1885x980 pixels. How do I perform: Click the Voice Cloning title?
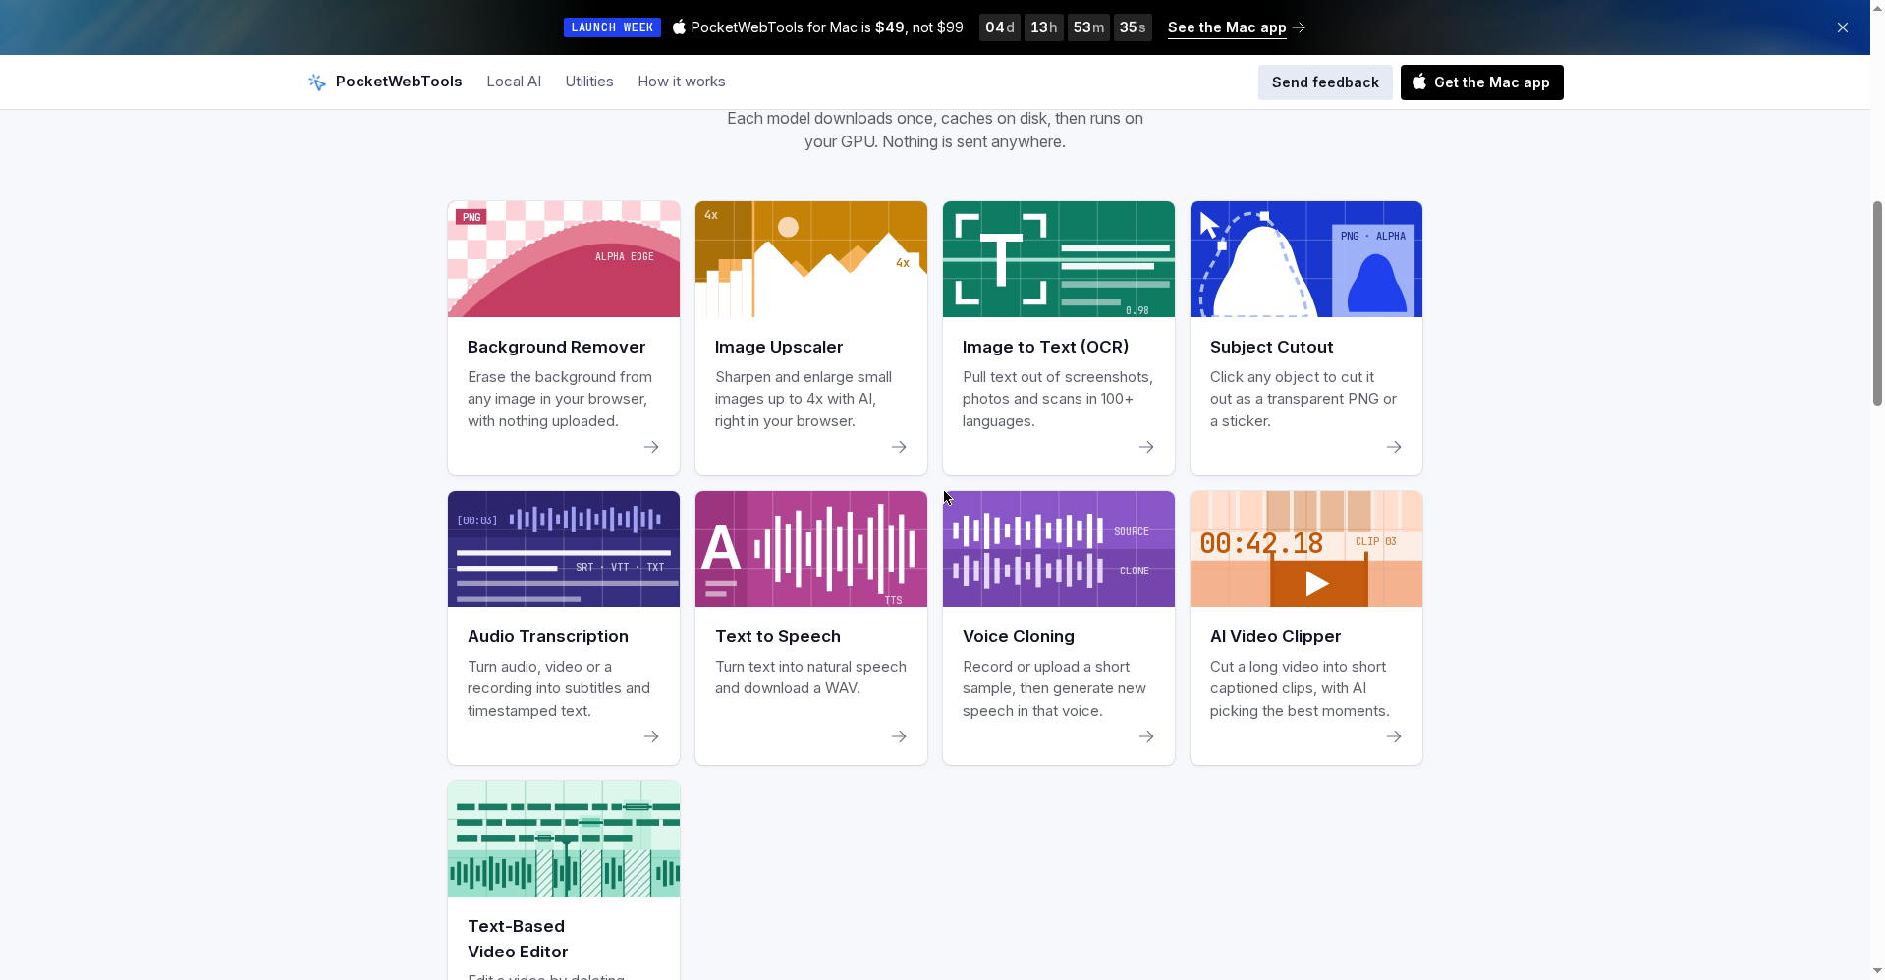[1019, 636]
